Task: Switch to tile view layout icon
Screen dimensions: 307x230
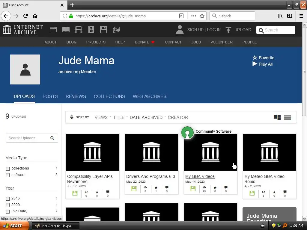Action: tap(277, 117)
